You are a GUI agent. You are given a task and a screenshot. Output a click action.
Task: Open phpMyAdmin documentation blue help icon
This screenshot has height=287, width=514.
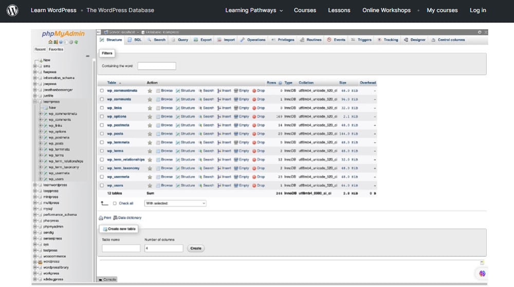tap(61, 42)
